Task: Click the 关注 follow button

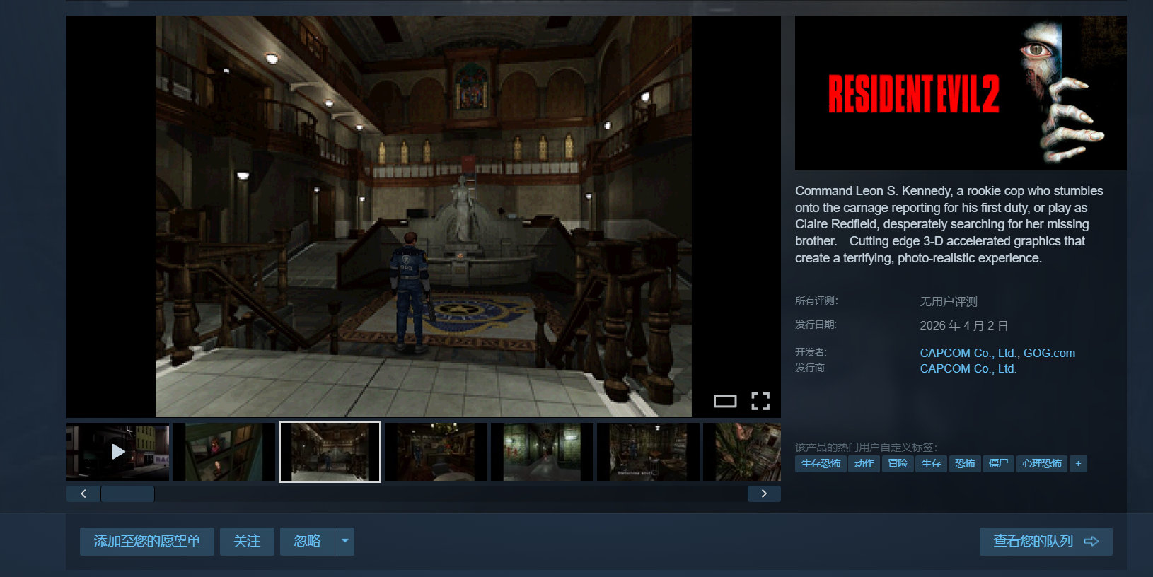Action: point(247,542)
